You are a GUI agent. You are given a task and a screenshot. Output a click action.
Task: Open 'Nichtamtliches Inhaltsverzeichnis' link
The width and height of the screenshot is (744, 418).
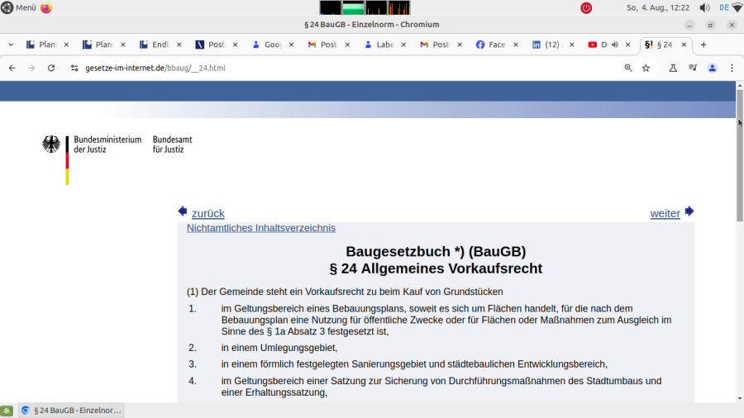point(260,228)
